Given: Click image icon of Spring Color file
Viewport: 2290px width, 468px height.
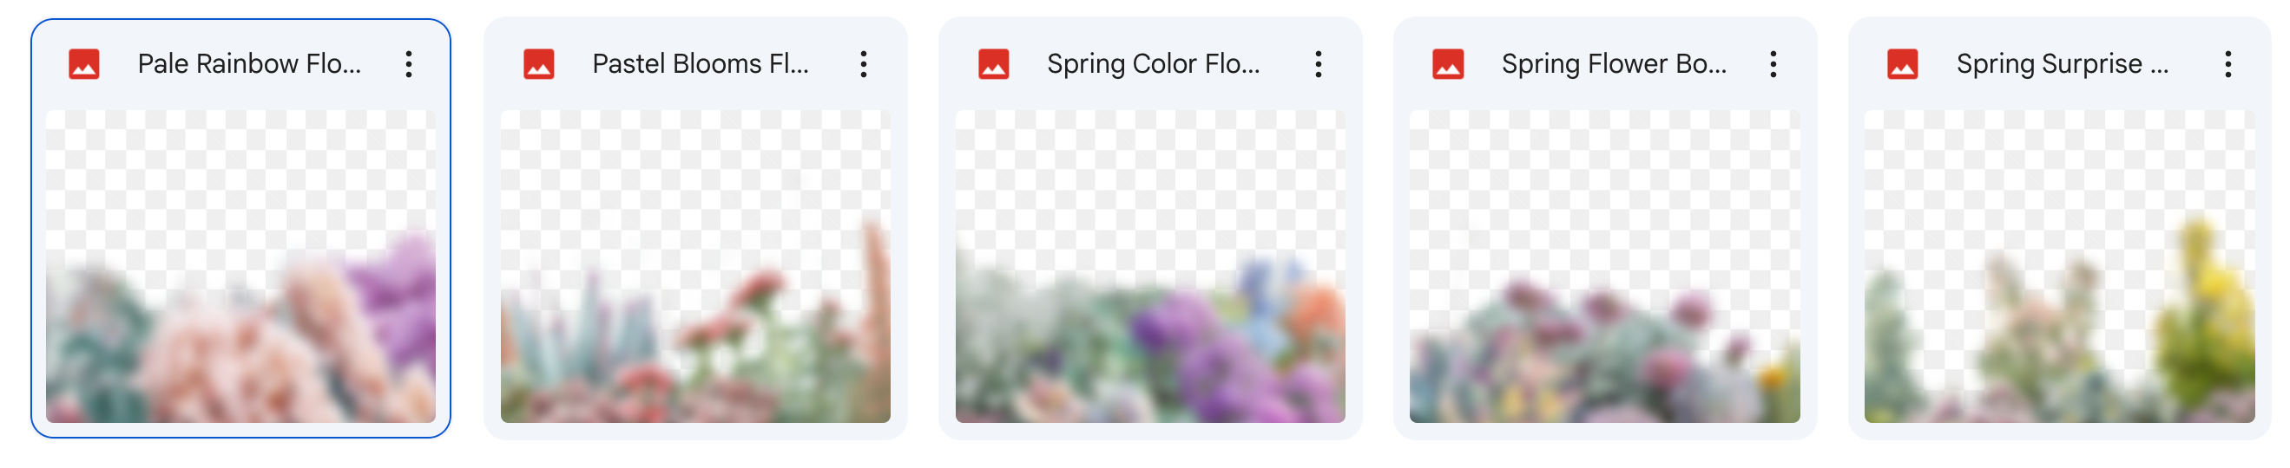Looking at the screenshot, I should point(993,64).
